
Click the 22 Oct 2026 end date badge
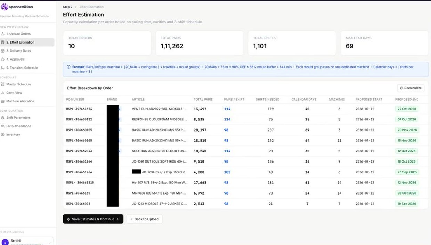pos(407,109)
